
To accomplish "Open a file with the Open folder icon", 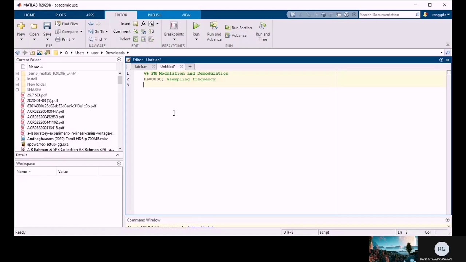I will point(34,26).
